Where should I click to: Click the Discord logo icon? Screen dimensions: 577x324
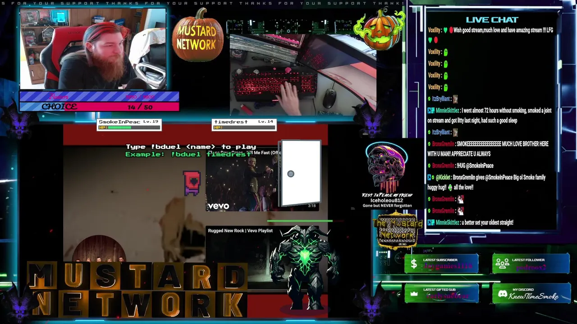tap(502, 294)
